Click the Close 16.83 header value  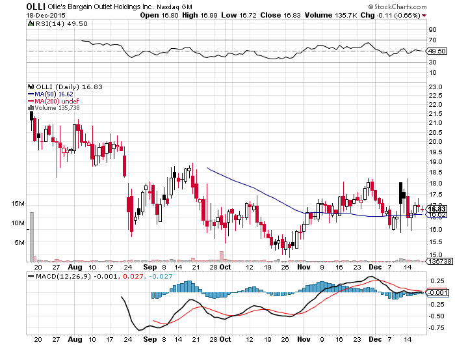[280, 15]
